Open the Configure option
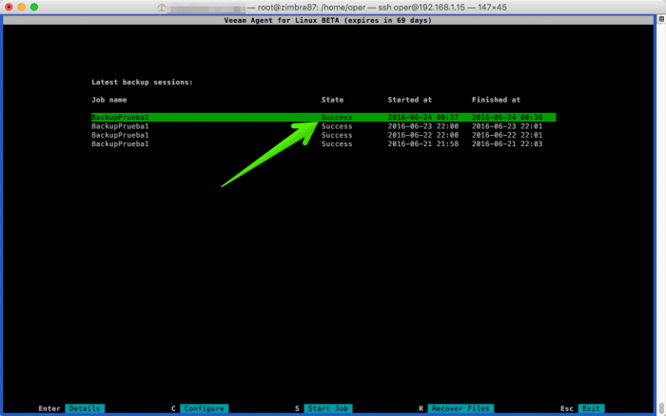 [x=204, y=408]
